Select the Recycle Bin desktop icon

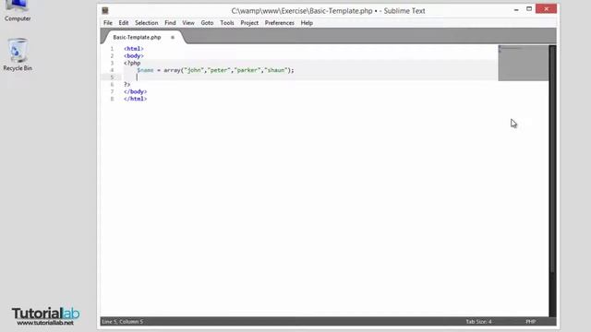(x=18, y=54)
